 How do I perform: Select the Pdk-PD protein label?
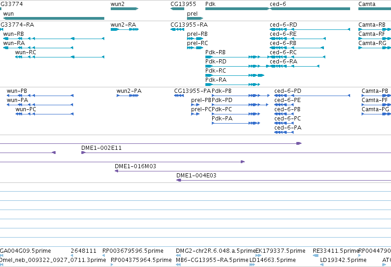(x=222, y=100)
